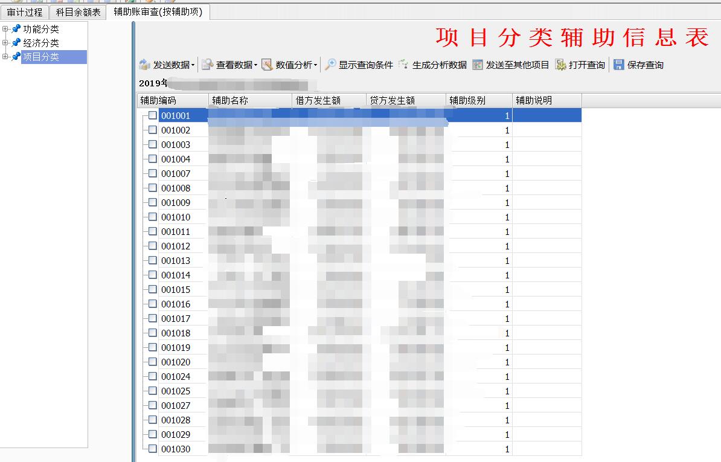
Task: Click the 显示查询条件 magnifier icon
Action: (x=330, y=65)
